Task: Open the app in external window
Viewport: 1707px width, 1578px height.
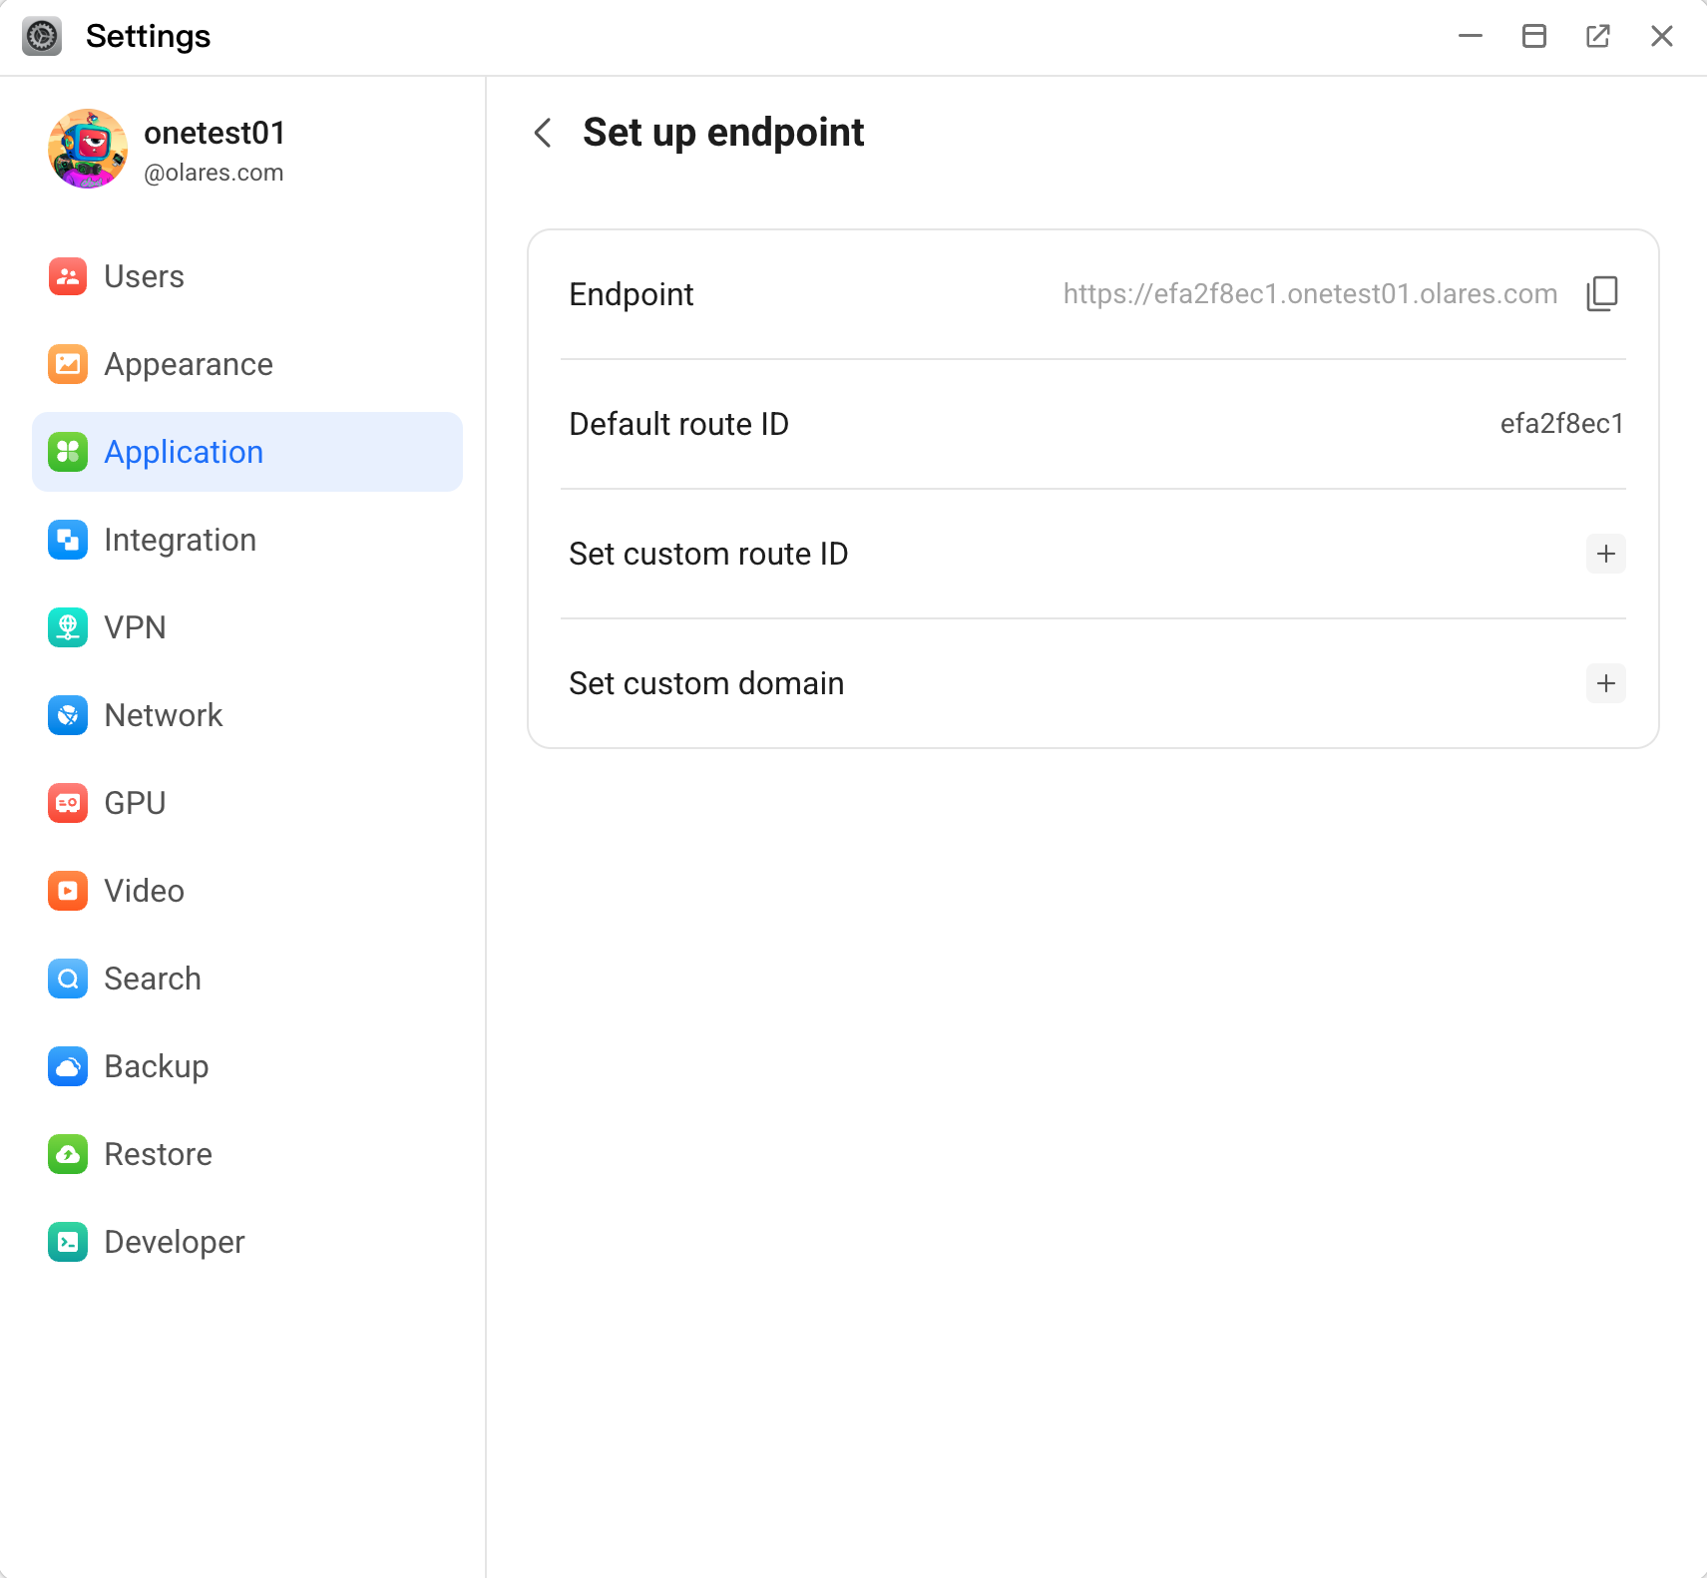Action: pos(1598,36)
